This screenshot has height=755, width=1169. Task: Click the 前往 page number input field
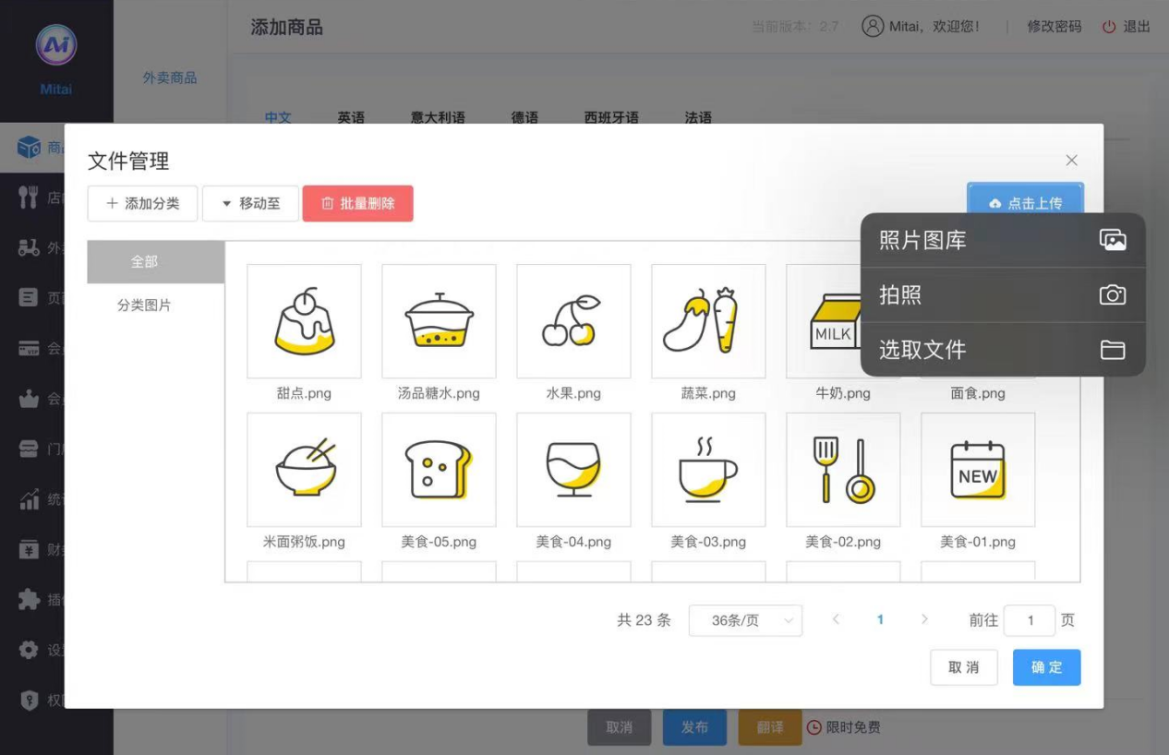[1030, 620]
